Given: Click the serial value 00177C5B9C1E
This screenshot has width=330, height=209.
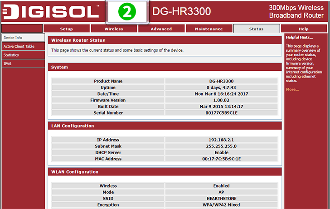Looking at the screenshot, I should (x=221, y=113).
